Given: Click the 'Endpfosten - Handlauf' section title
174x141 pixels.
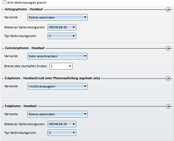Looking at the screenshot, I should (21, 106).
